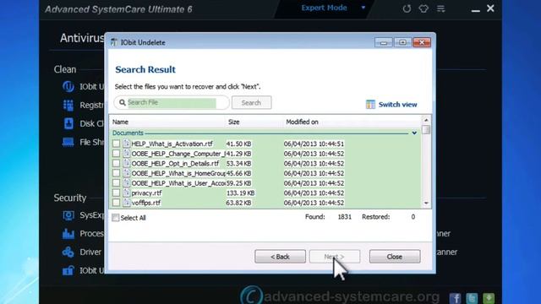The height and width of the screenshot is (304, 541).
Task: Click the File Shredder icon in sidebar
Action: (68, 142)
